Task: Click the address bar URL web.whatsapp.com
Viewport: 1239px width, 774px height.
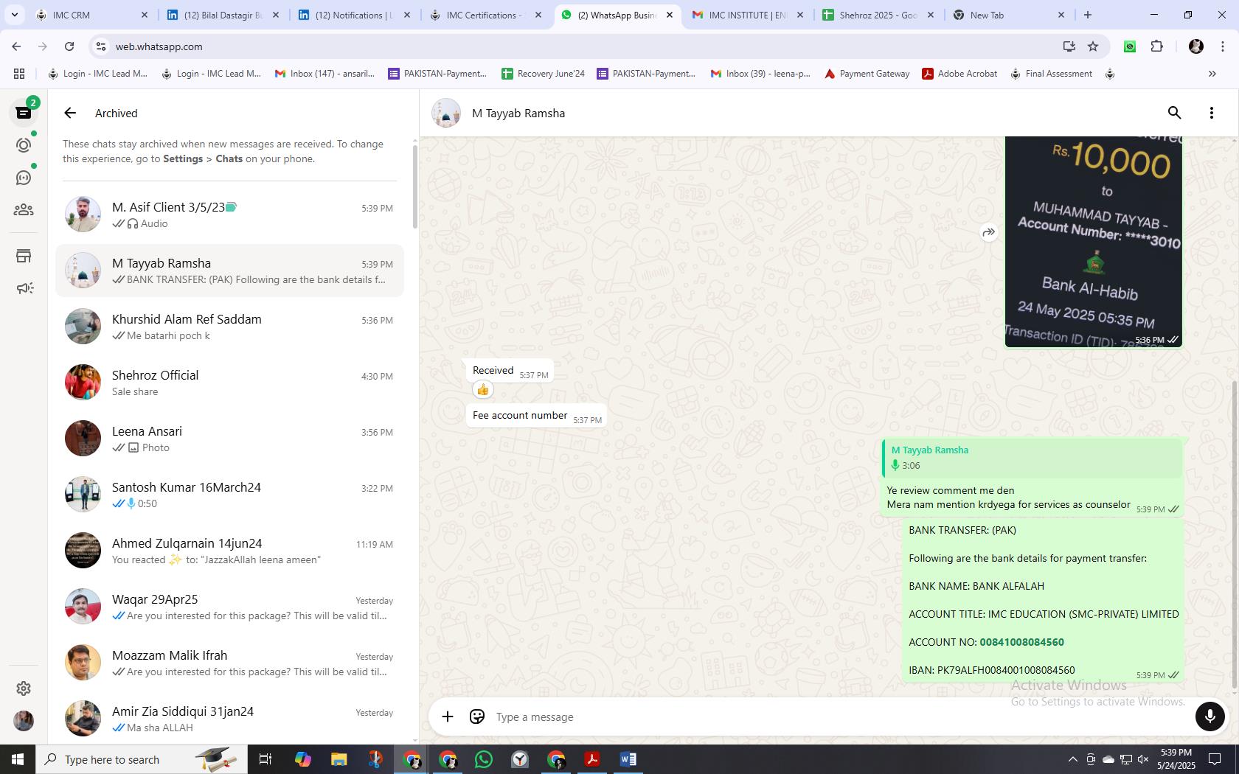Action: click(x=159, y=46)
